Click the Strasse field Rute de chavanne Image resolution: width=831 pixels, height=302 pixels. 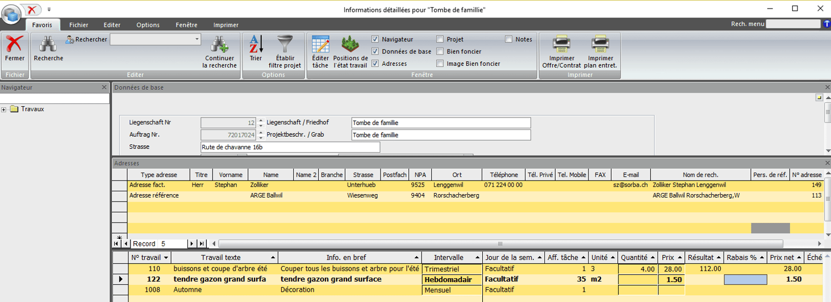pyautogui.click(x=290, y=147)
